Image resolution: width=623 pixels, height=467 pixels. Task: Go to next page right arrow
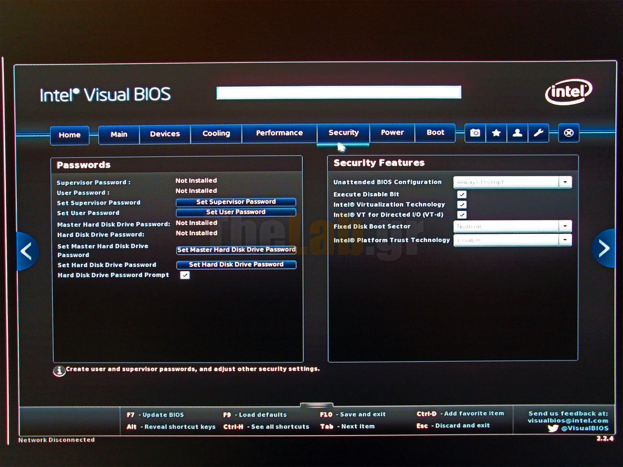[x=604, y=248]
